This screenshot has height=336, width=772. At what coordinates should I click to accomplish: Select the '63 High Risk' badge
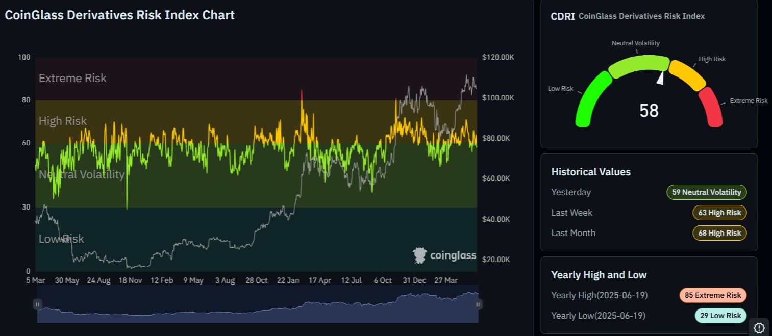pos(719,213)
